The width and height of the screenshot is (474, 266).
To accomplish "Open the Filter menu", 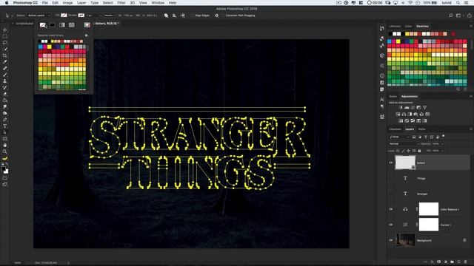I will point(121,3).
